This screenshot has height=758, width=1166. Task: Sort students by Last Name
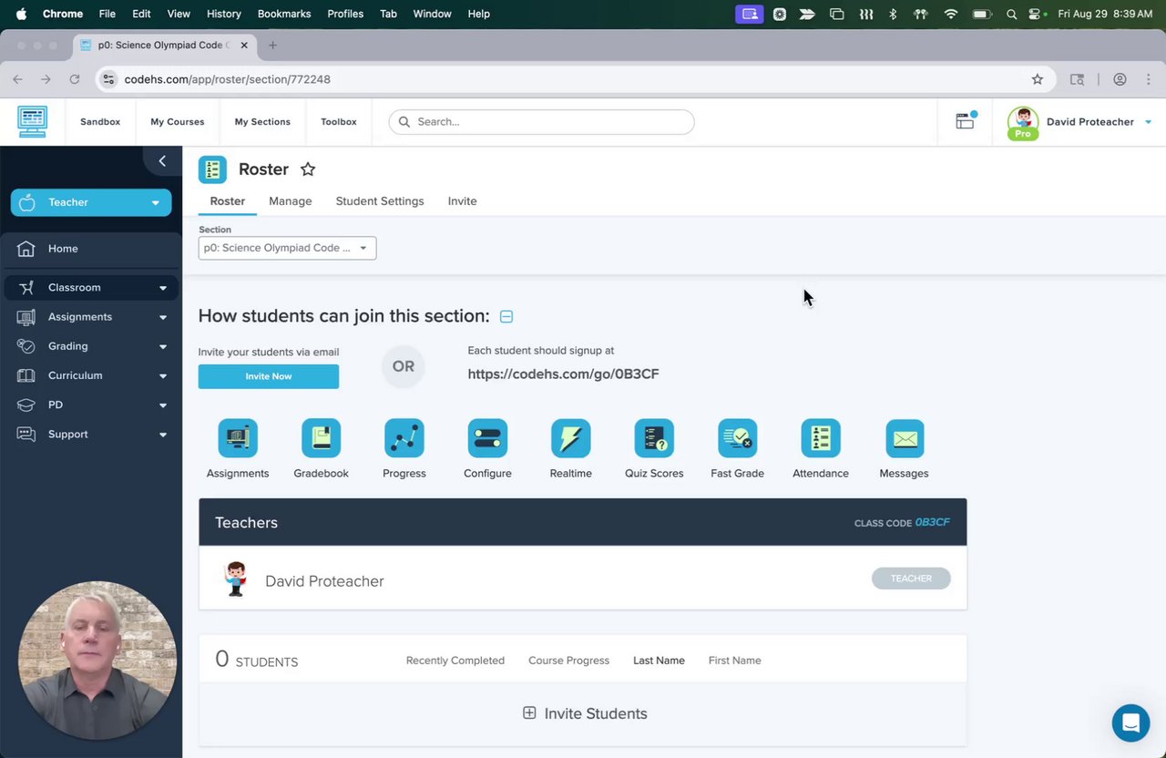pyautogui.click(x=659, y=661)
